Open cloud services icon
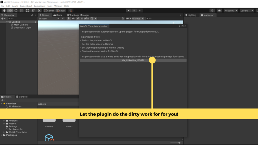 tap(219, 11)
